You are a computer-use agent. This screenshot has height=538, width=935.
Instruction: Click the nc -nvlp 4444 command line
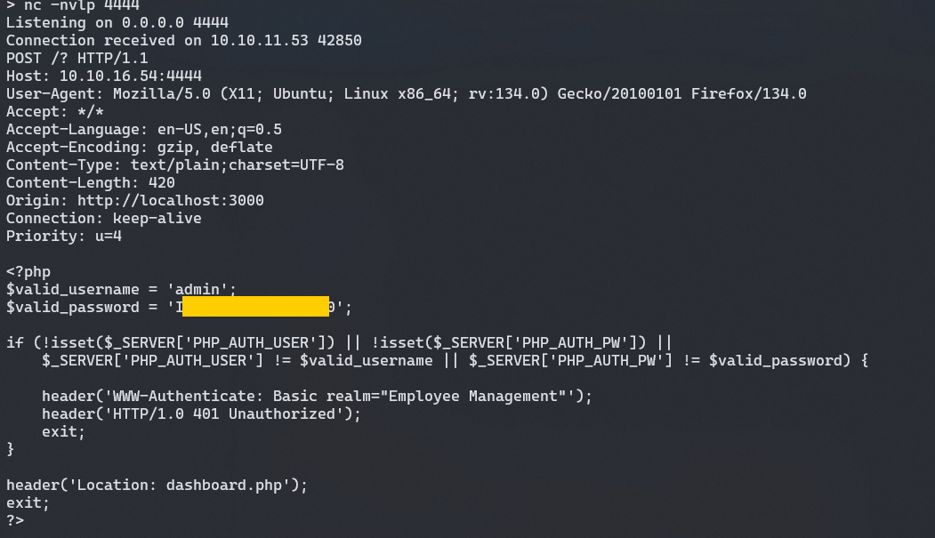pos(73,5)
